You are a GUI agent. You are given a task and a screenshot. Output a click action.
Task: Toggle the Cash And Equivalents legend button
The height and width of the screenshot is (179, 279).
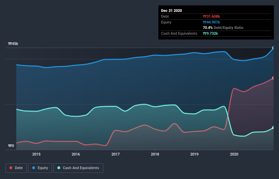(x=78, y=168)
